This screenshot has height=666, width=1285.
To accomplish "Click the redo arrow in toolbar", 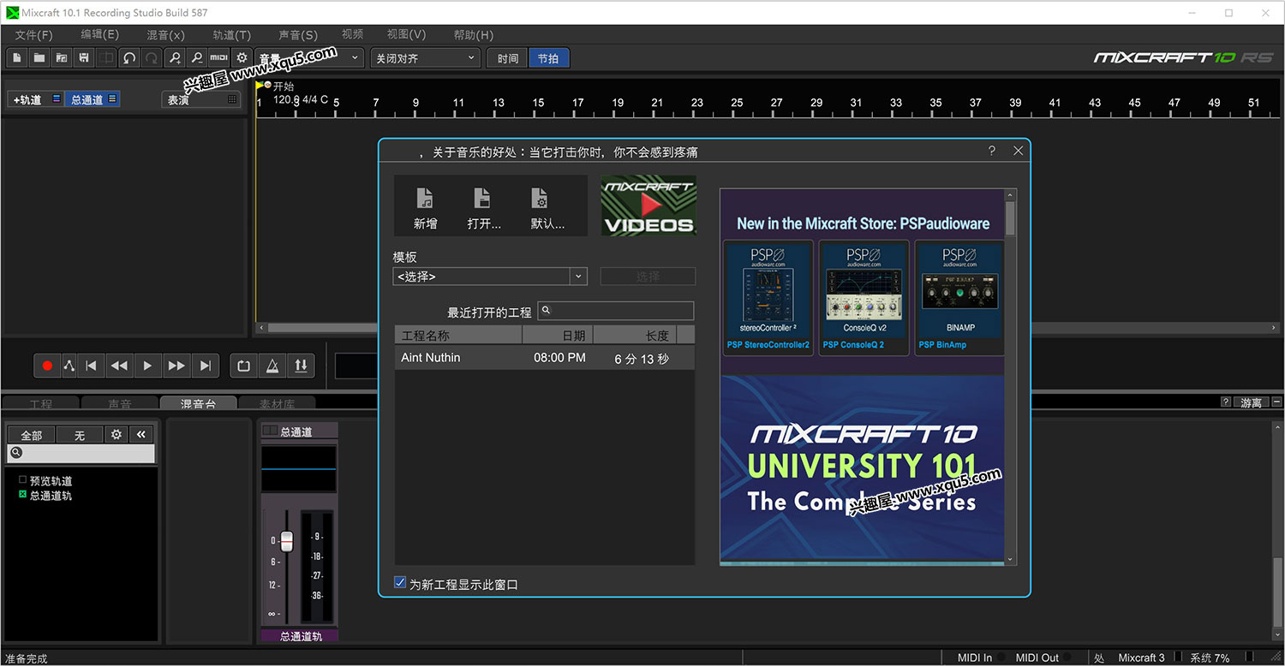I will coord(152,58).
